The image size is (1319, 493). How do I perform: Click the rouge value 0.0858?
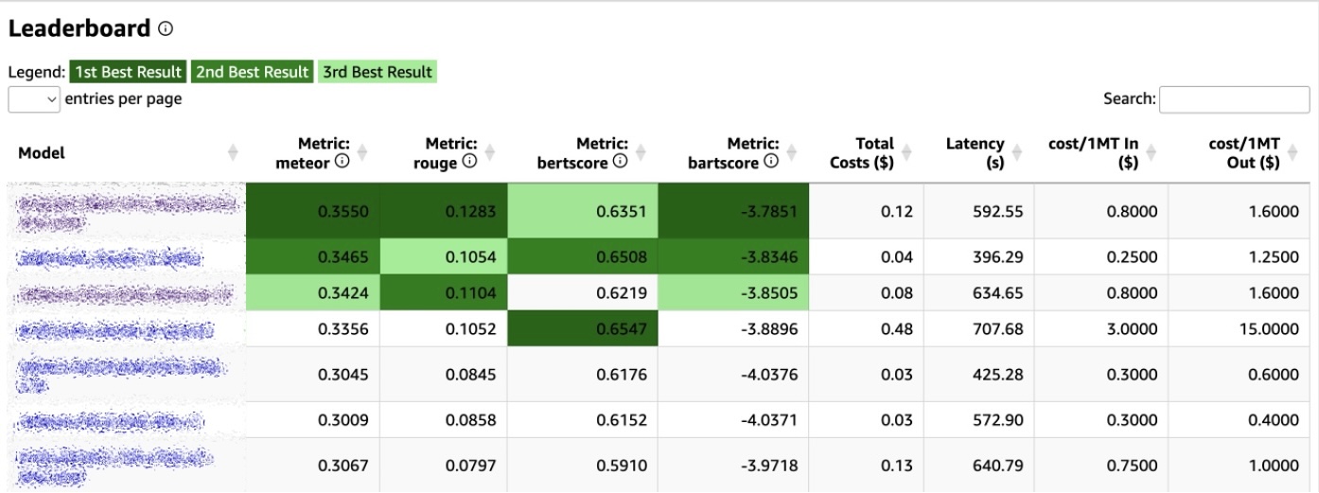tap(470, 420)
